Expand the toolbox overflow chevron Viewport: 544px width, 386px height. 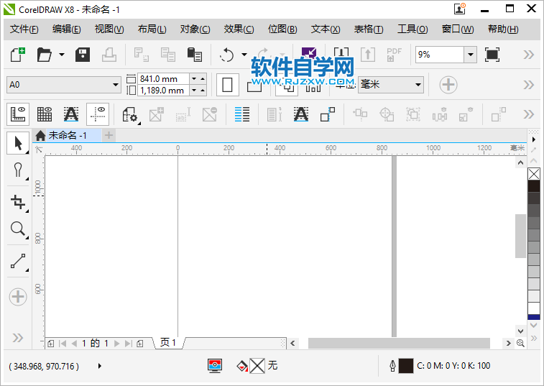18,338
